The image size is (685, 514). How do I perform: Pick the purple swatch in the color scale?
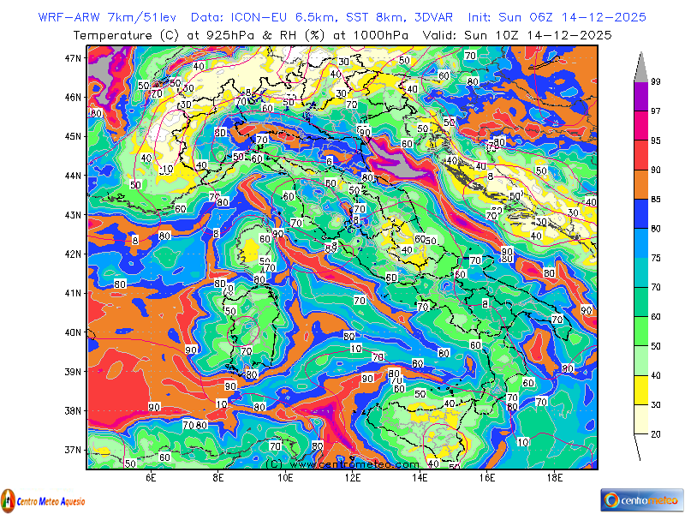click(x=640, y=96)
